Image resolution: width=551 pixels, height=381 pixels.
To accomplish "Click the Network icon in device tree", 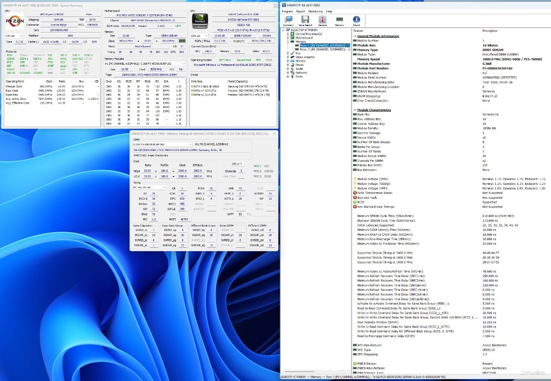I will tap(292, 72).
